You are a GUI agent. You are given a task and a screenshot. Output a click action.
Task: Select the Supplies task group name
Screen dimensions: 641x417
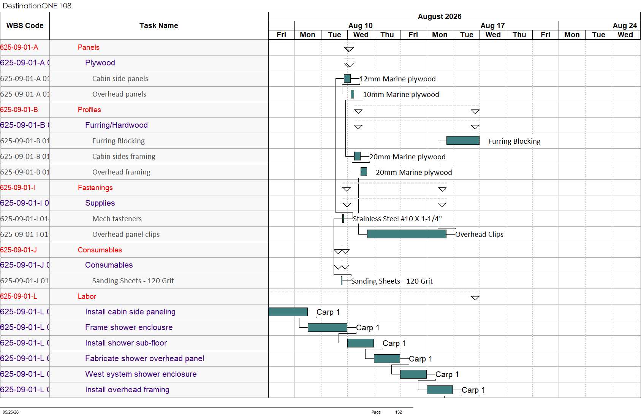(x=100, y=203)
